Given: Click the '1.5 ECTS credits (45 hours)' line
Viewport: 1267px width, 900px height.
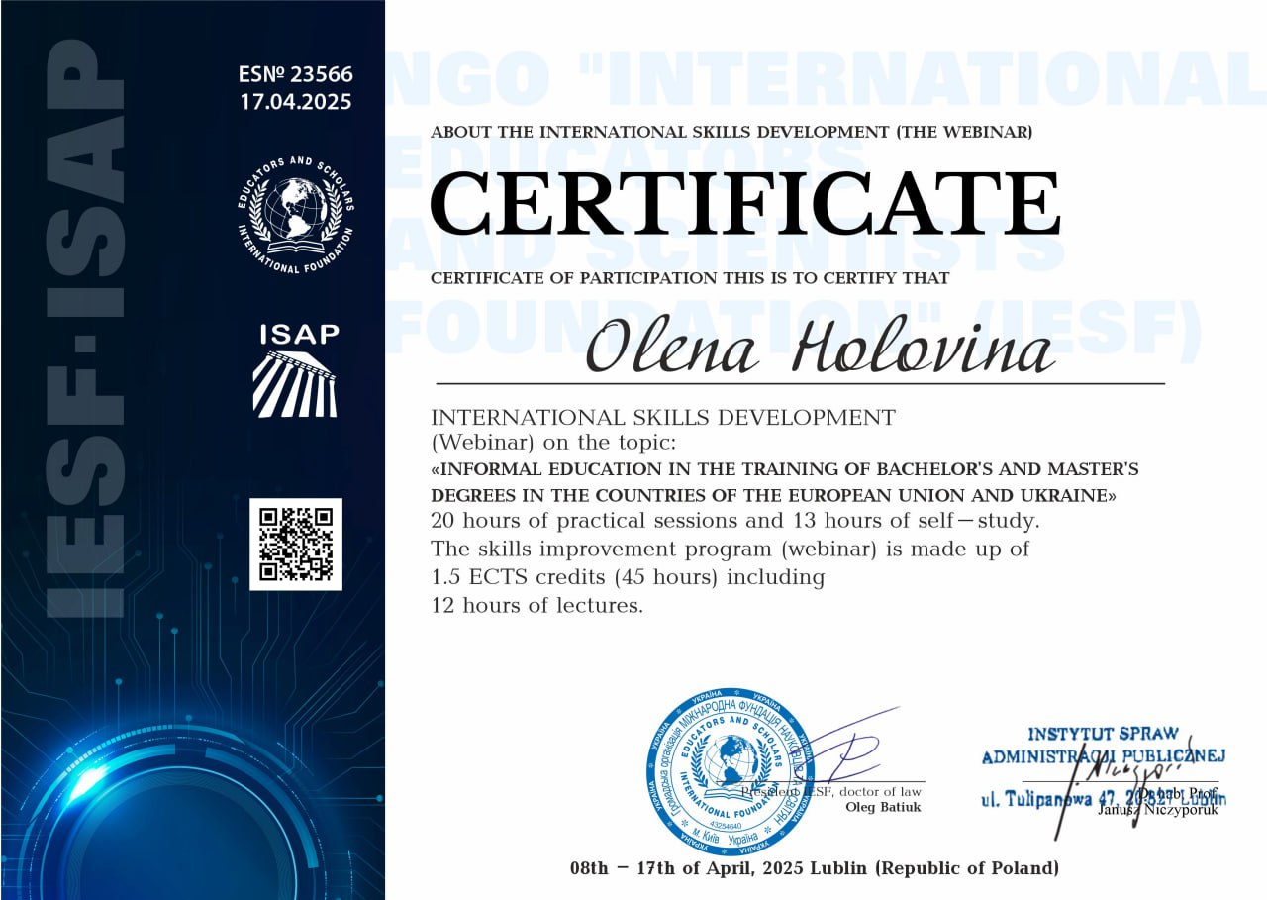Looking at the screenshot, I should [x=629, y=576].
